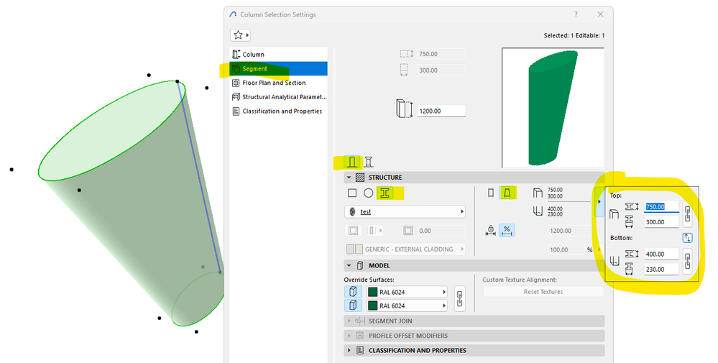Select the rectangular cross-section icon
The image size is (718, 363).
[352, 193]
